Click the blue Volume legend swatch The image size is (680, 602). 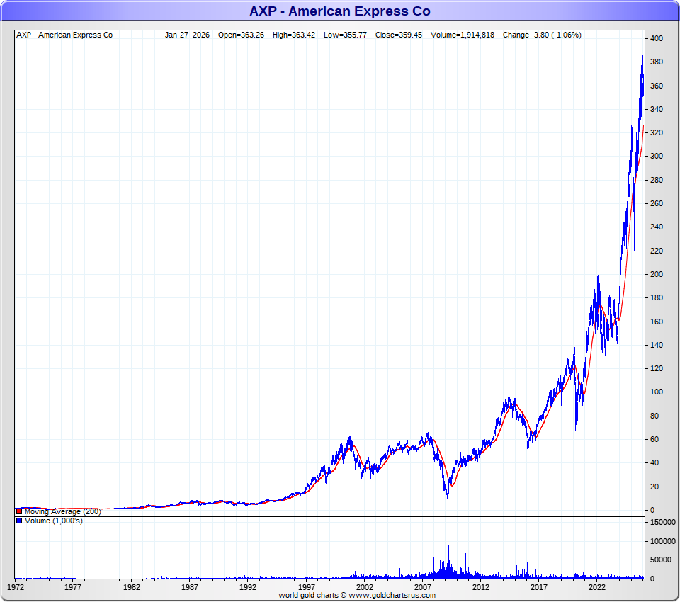coord(19,521)
